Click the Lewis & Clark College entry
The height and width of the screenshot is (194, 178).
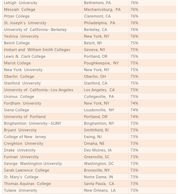[x=25, y=56]
